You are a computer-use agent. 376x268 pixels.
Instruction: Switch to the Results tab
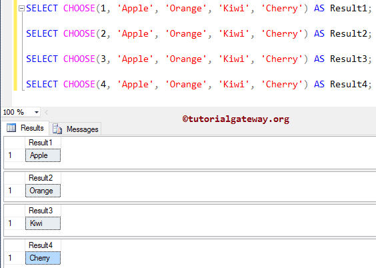pos(25,128)
